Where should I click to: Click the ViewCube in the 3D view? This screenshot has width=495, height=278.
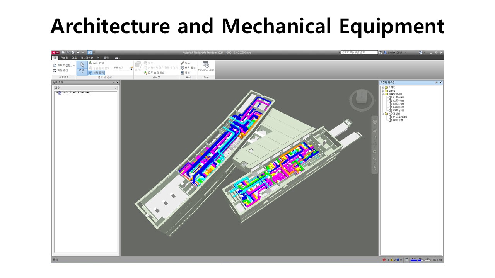pos(361,97)
